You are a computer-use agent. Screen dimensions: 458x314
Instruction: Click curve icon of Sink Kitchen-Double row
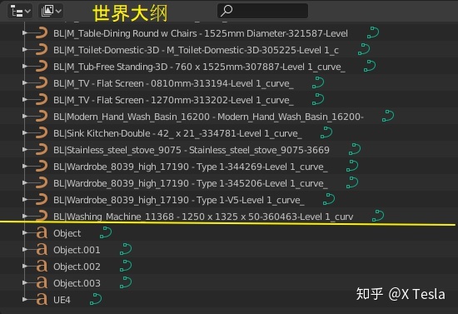(42, 133)
